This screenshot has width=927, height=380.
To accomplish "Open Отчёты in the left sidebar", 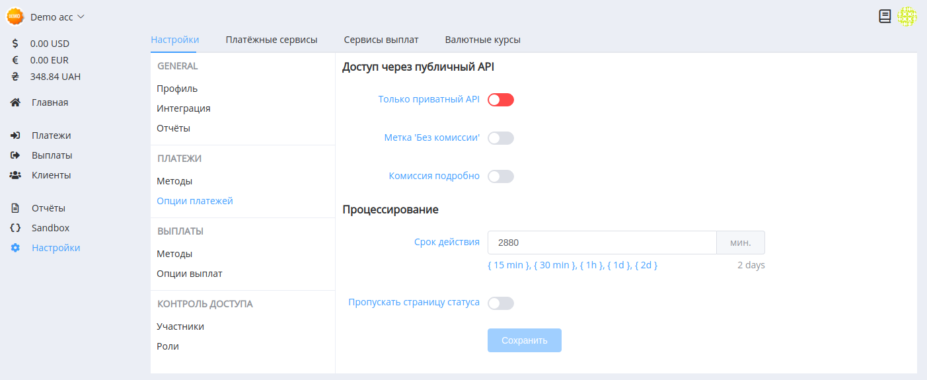I will (x=48, y=208).
